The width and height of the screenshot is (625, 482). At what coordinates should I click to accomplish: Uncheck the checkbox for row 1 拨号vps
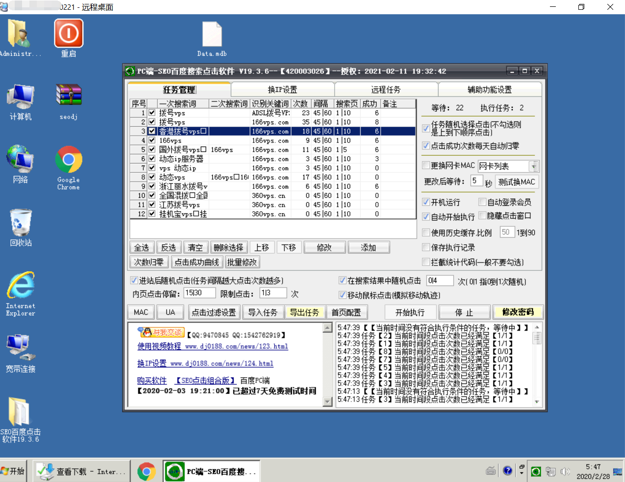tap(152, 113)
